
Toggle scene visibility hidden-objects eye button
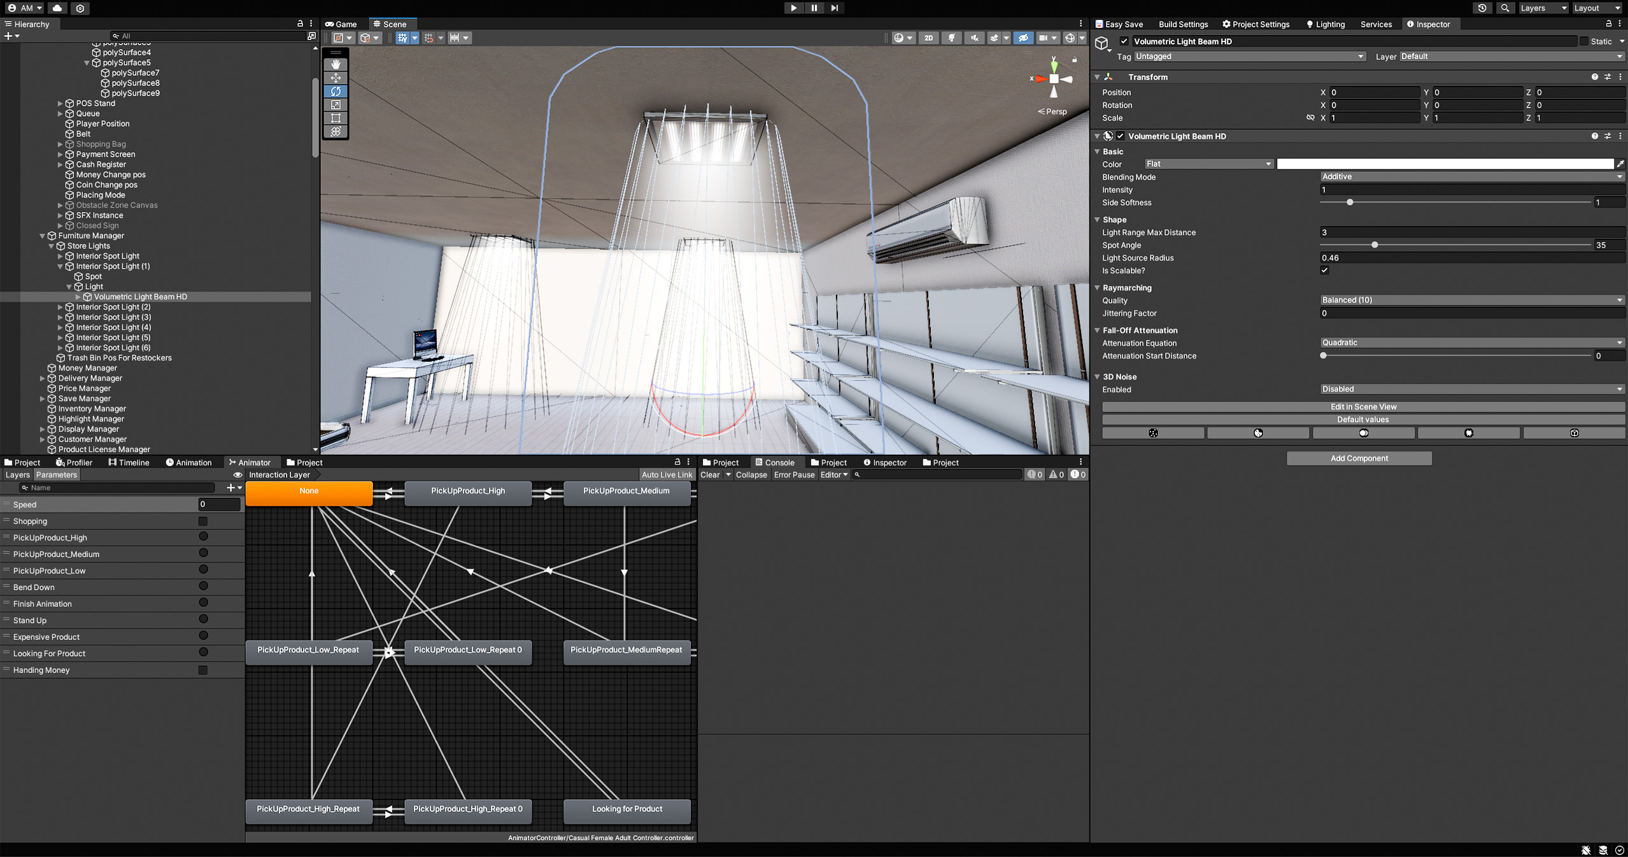pos(1023,38)
